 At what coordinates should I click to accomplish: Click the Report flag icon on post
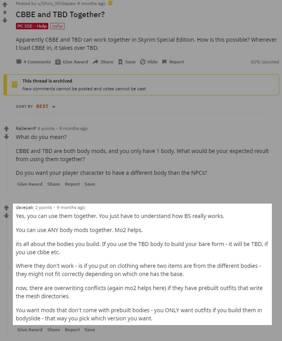[x=164, y=62]
